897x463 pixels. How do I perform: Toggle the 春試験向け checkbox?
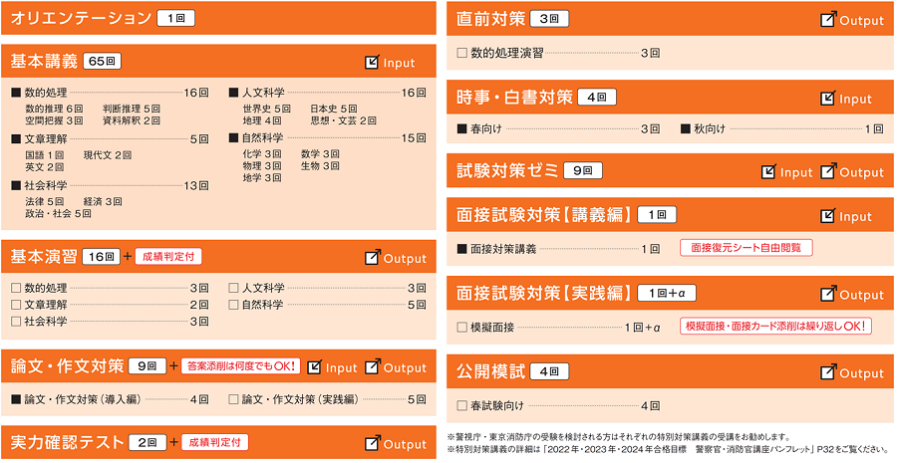tap(461, 405)
